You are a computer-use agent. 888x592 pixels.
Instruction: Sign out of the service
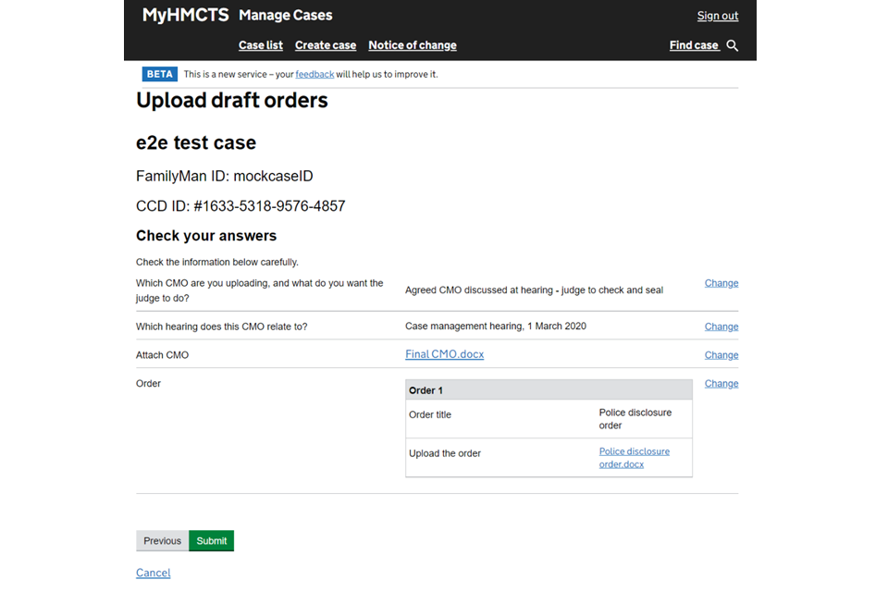(x=717, y=16)
